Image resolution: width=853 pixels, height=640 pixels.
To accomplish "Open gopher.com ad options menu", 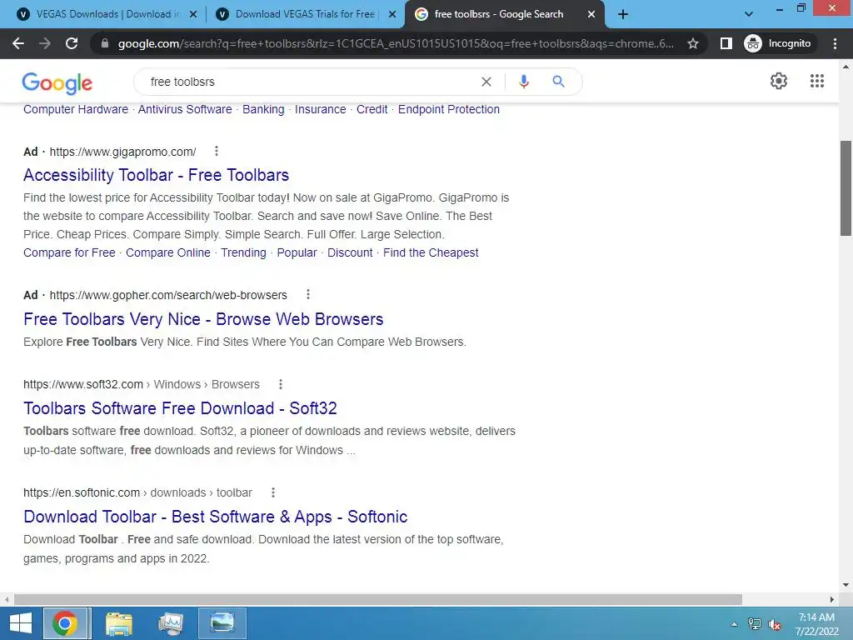I will [x=308, y=294].
